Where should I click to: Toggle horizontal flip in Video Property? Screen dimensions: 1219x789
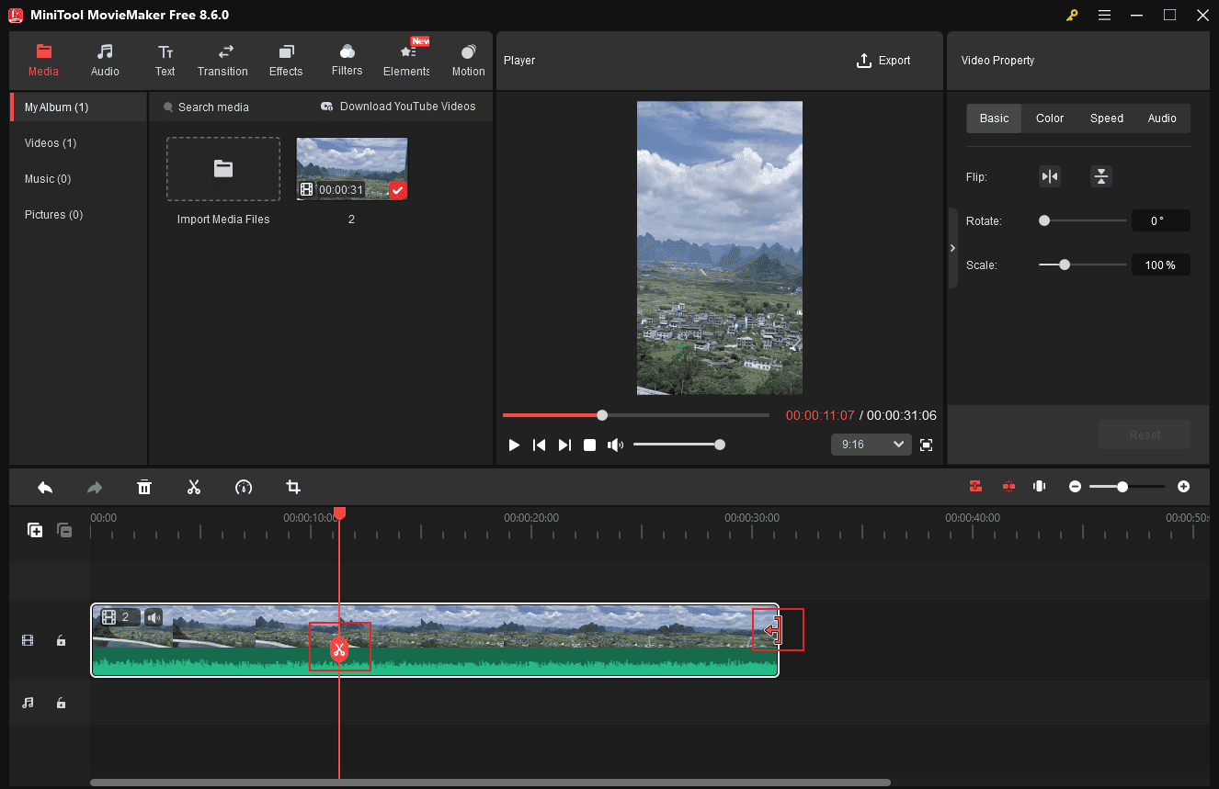tap(1050, 176)
